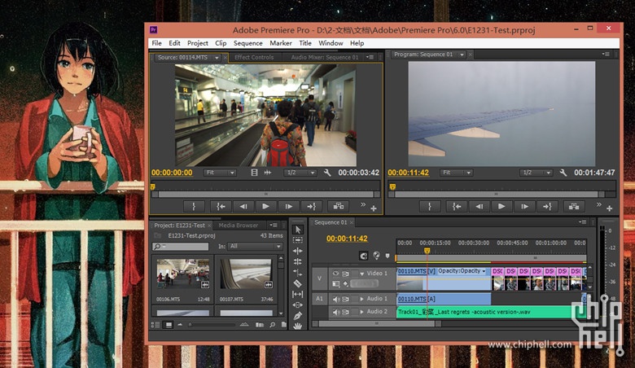Screen dimensions: 635x368
Task: Open Program monitor 1/2 resolution dropdown
Action: [x=536, y=173]
